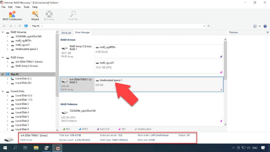Open the blue help question icon

[265, 26]
